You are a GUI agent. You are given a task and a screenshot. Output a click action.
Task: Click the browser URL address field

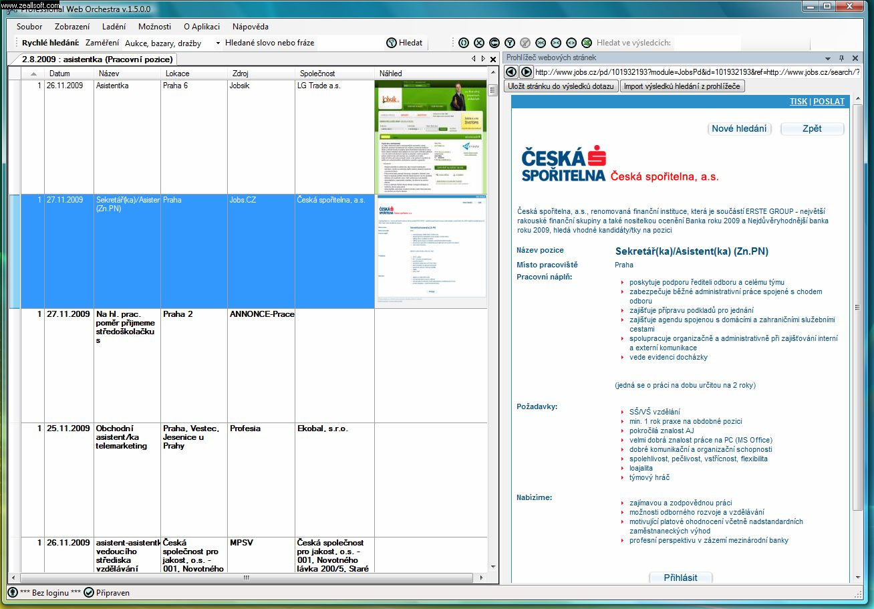point(697,72)
